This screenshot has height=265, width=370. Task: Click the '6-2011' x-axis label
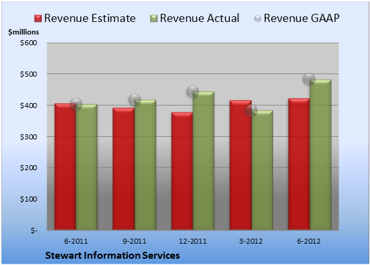76,241
